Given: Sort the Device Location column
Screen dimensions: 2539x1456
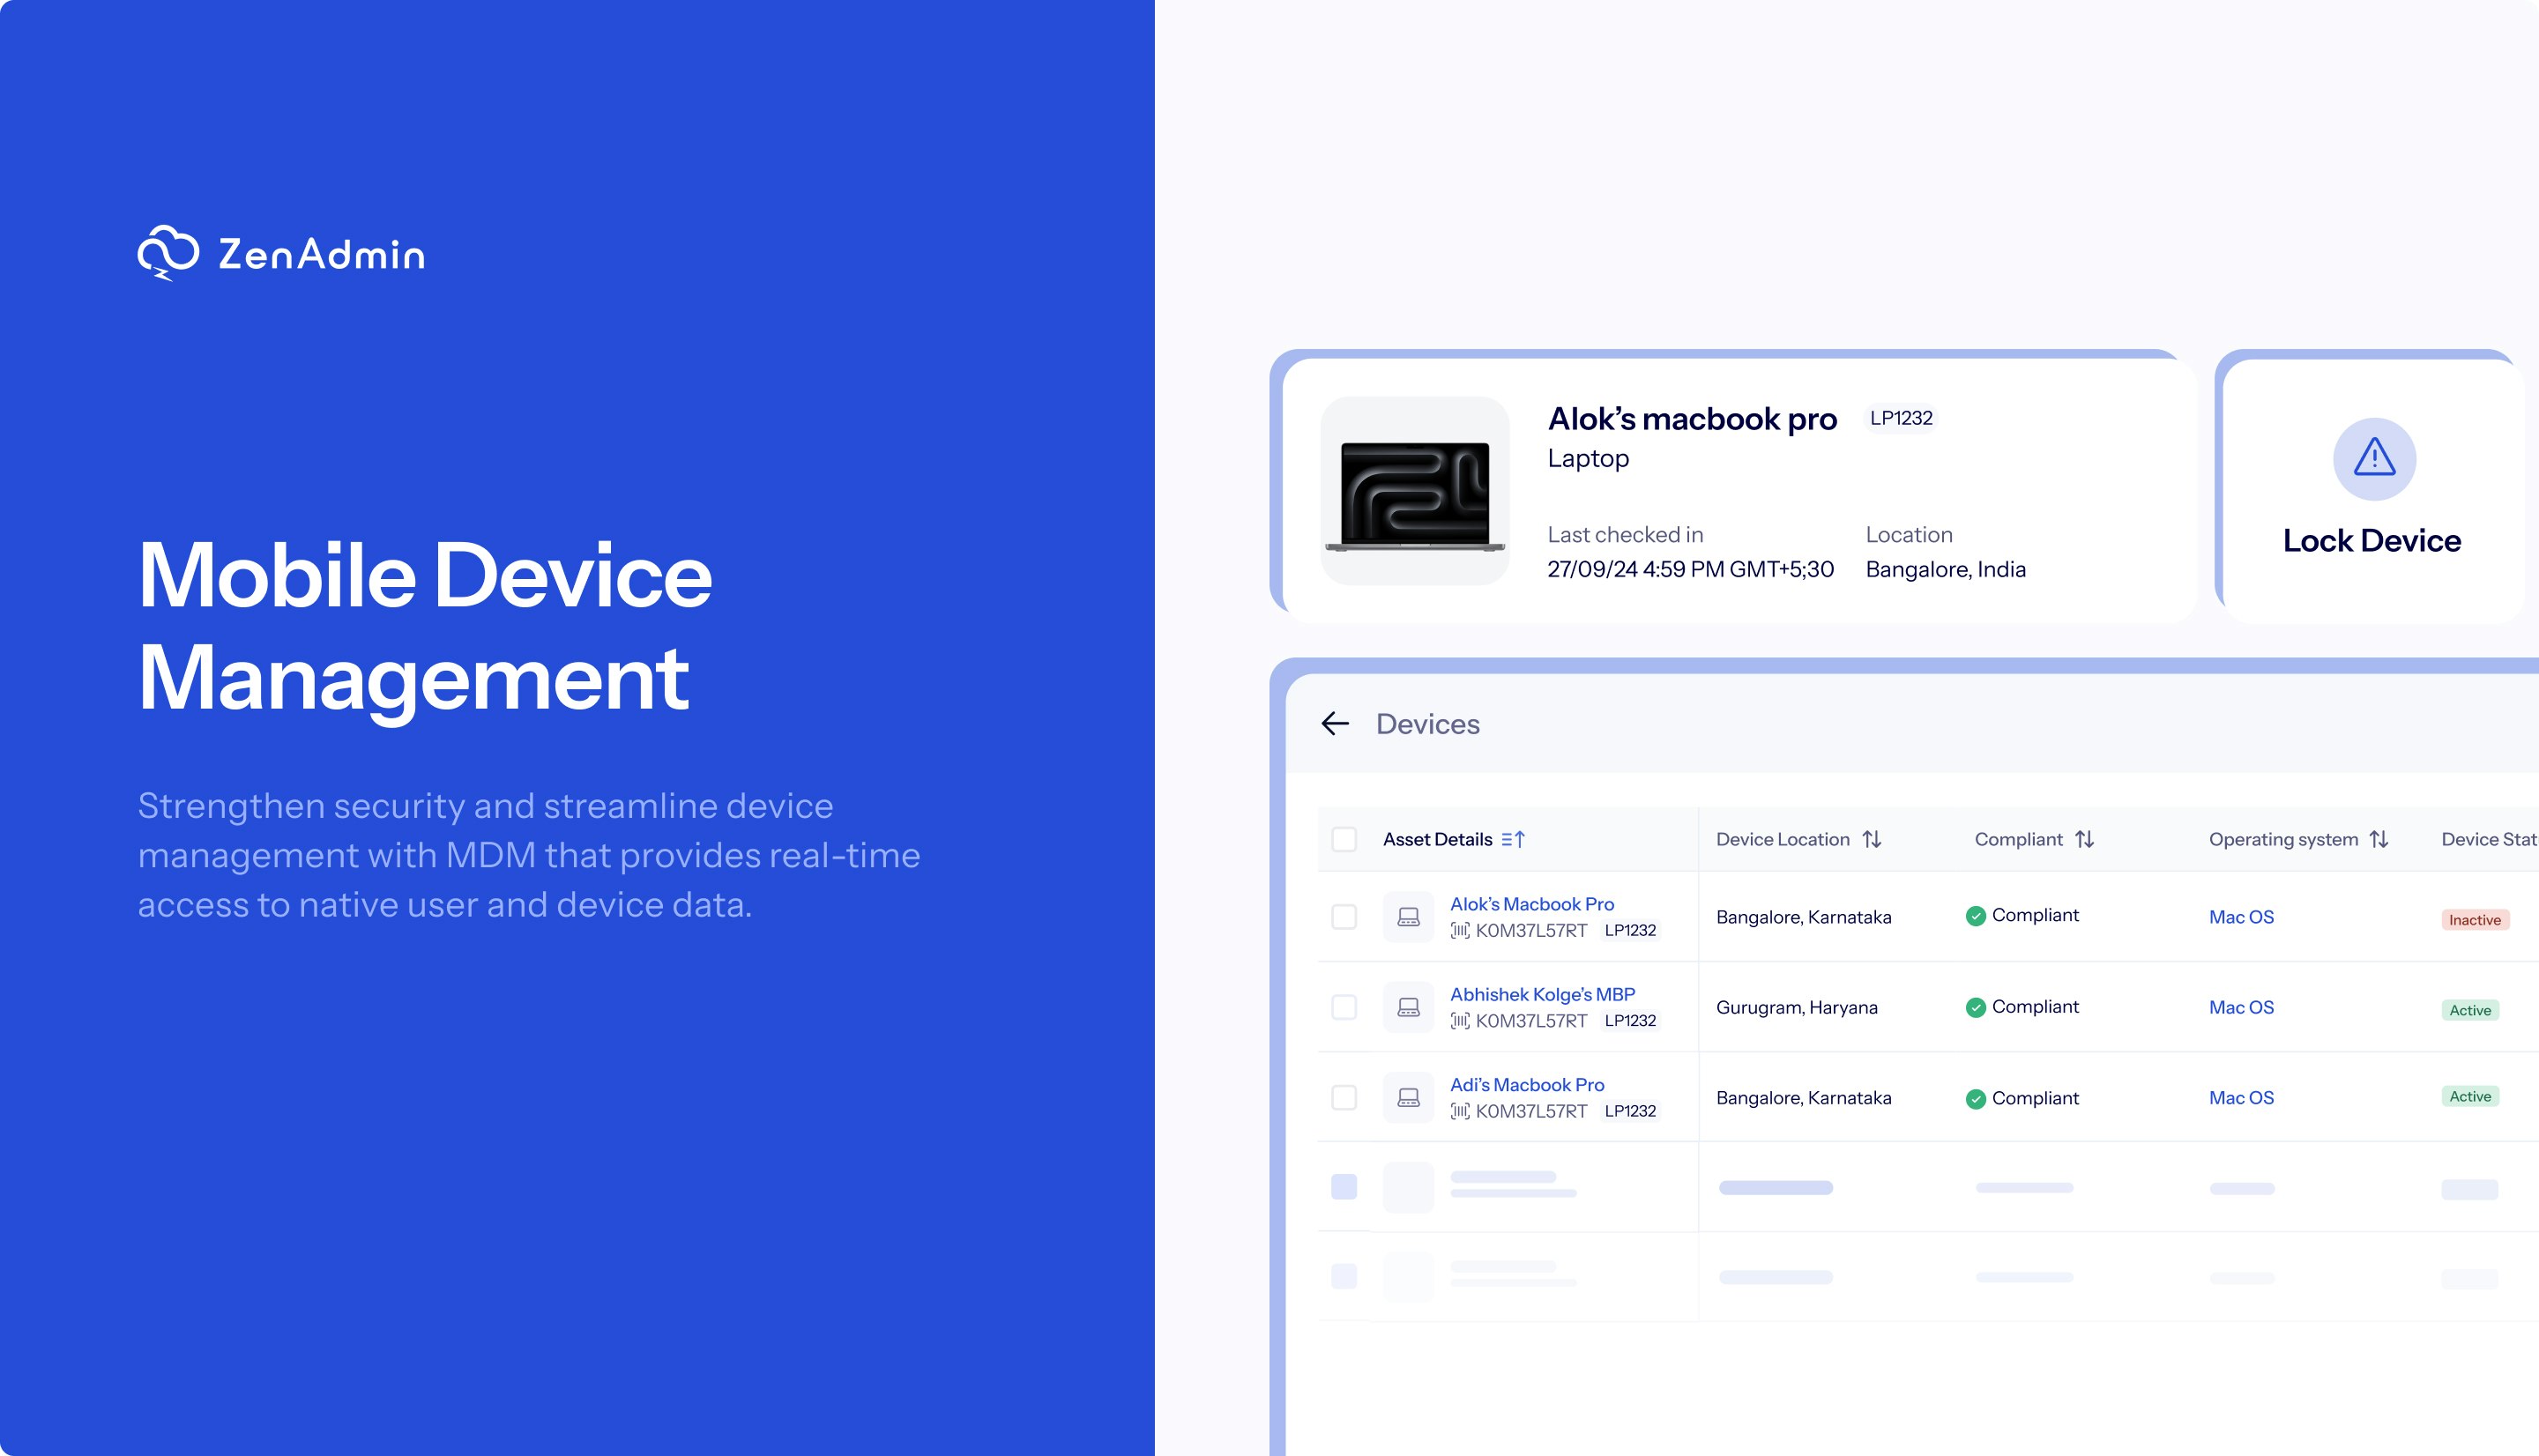Looking at the screenshot, I should tap(1872, 840).
